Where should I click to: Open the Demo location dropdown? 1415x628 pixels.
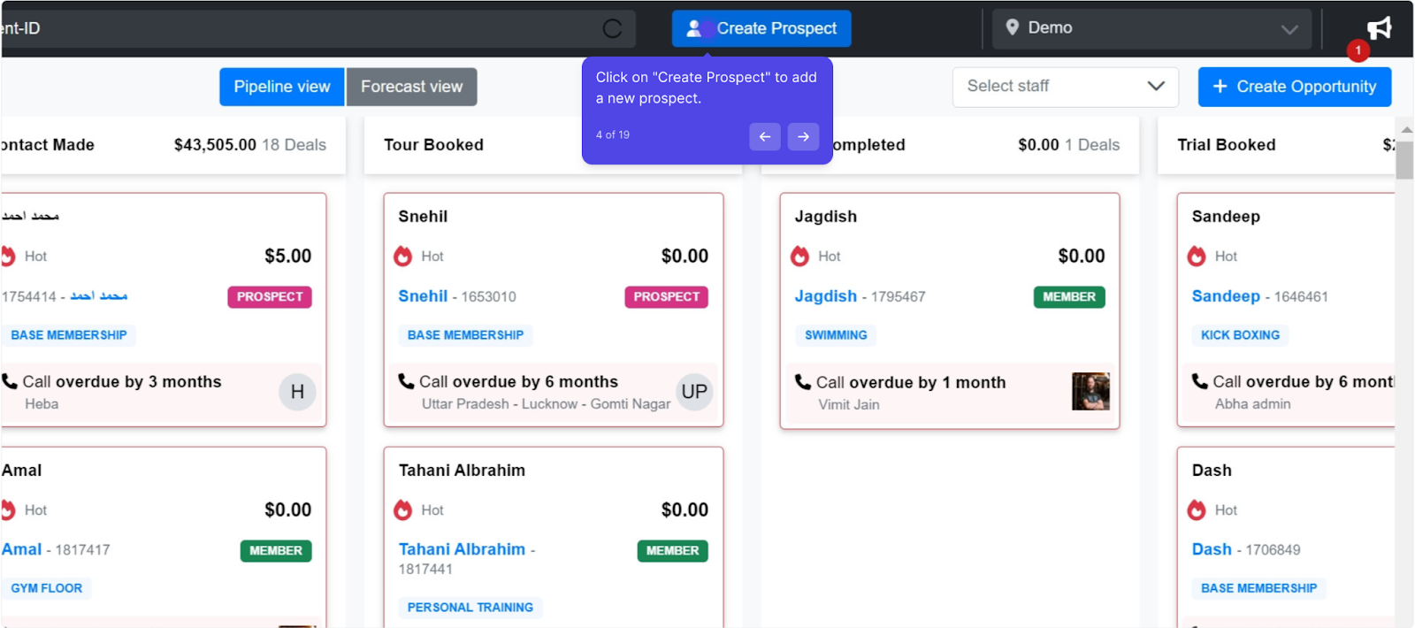(x=1151, y=29)
